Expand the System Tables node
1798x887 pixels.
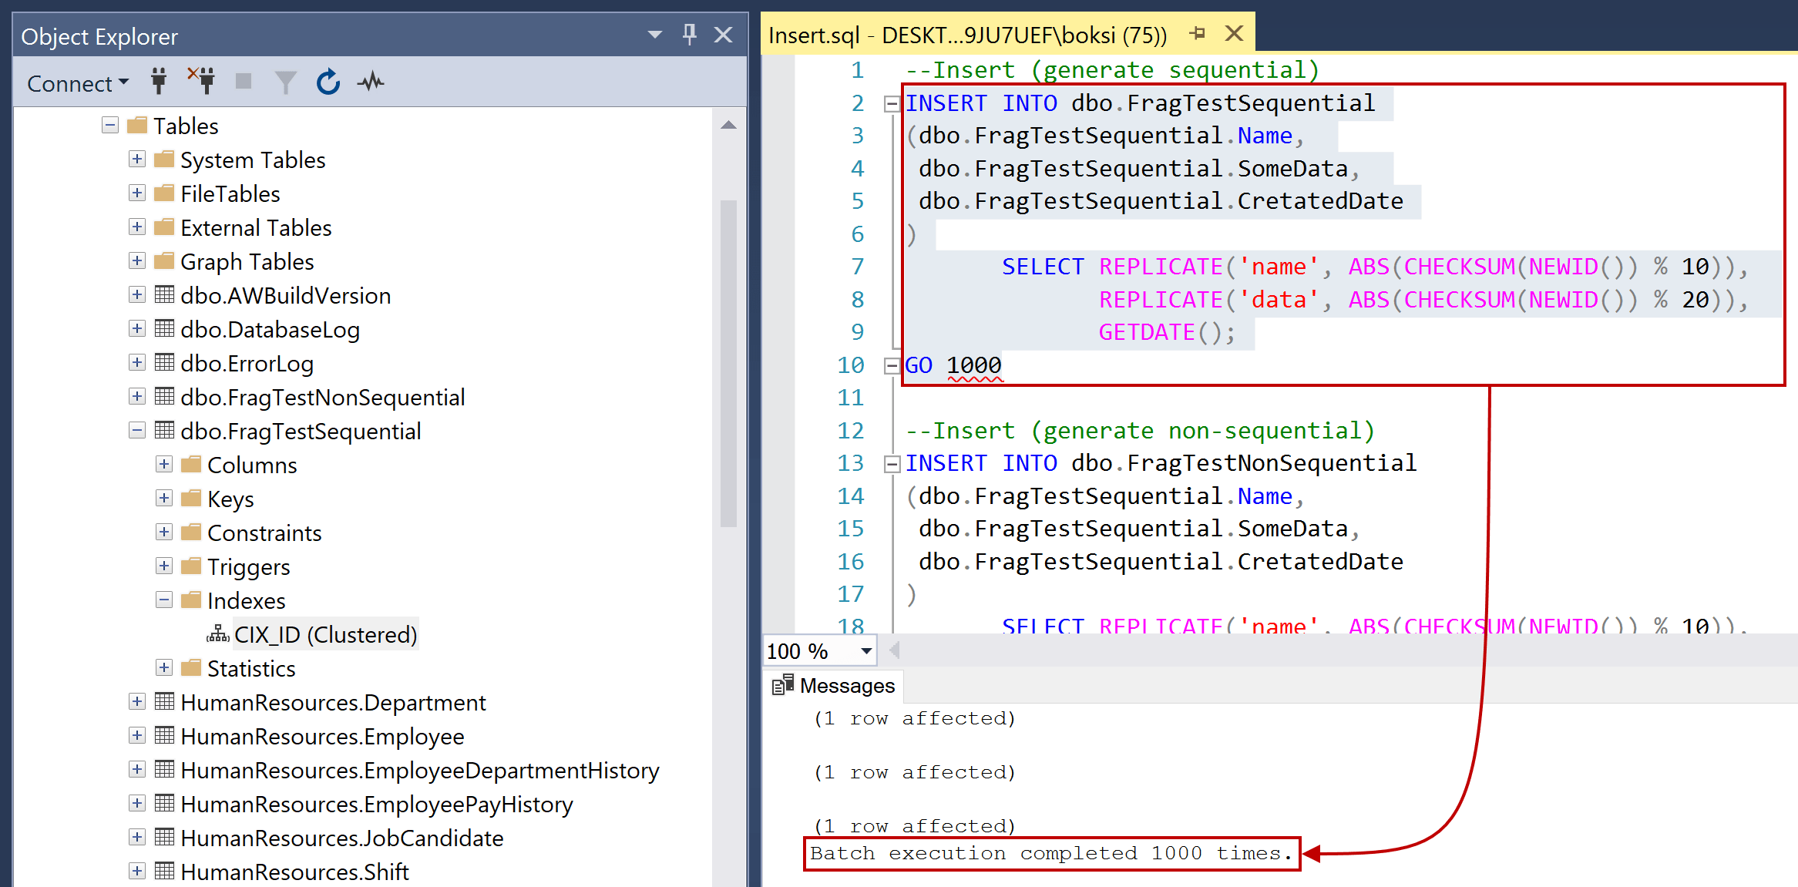136,159
